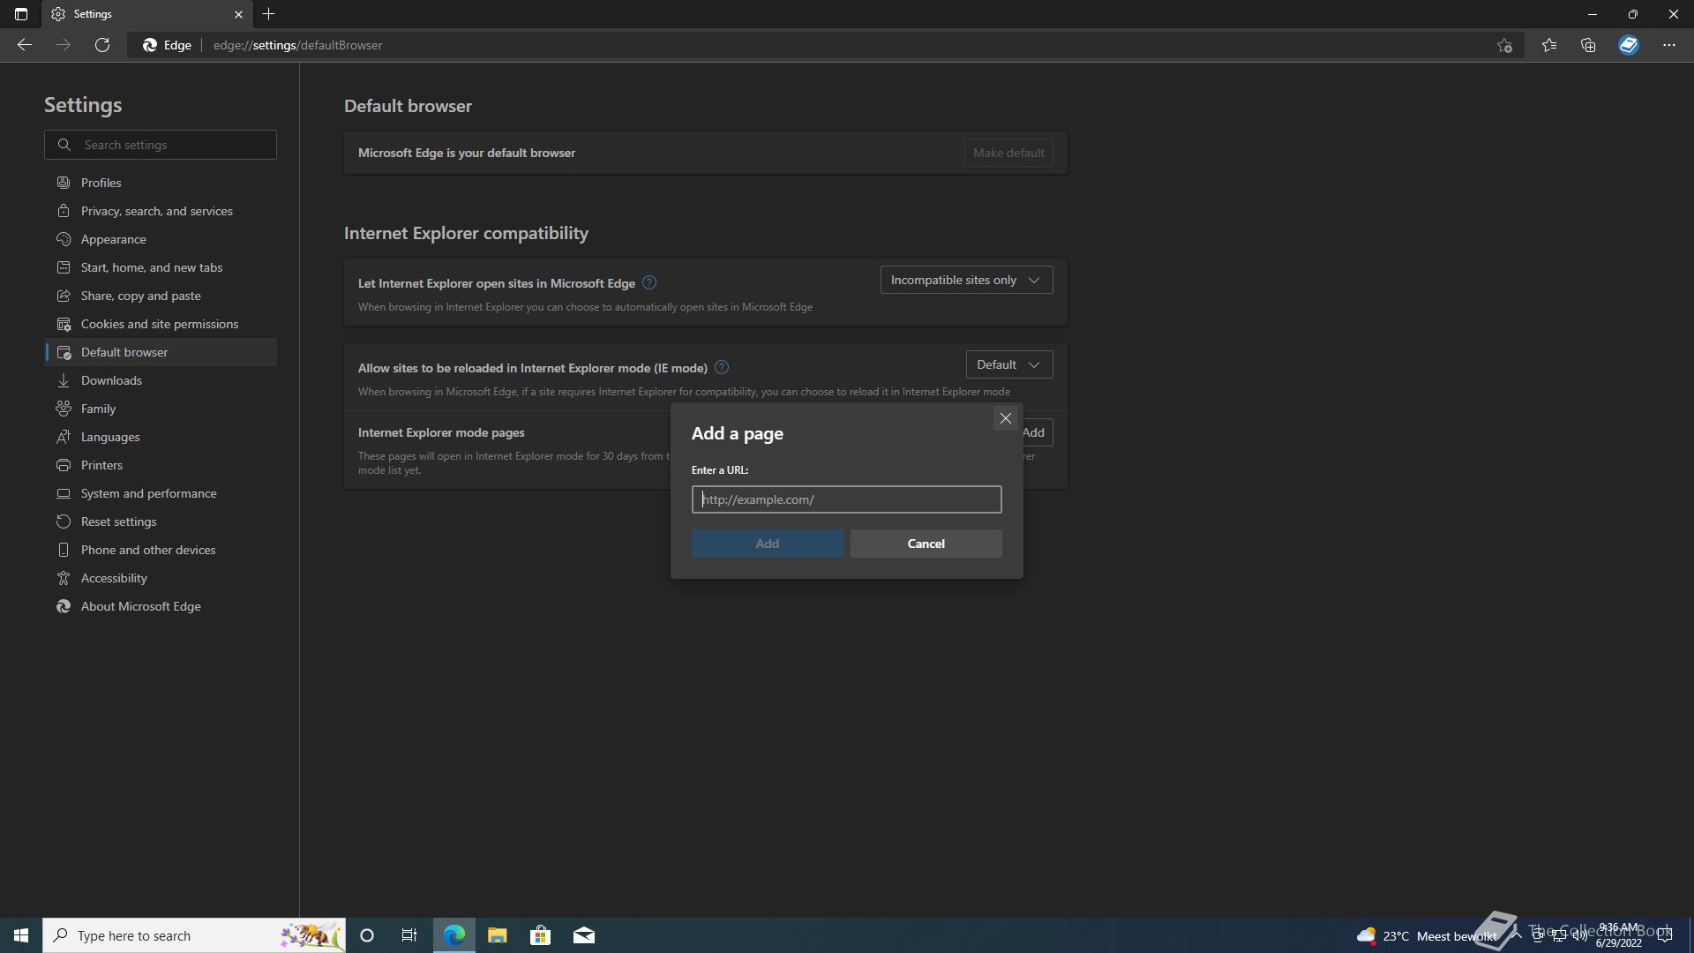
Task: Click the back navigation arrow
Action: (25, 45)
